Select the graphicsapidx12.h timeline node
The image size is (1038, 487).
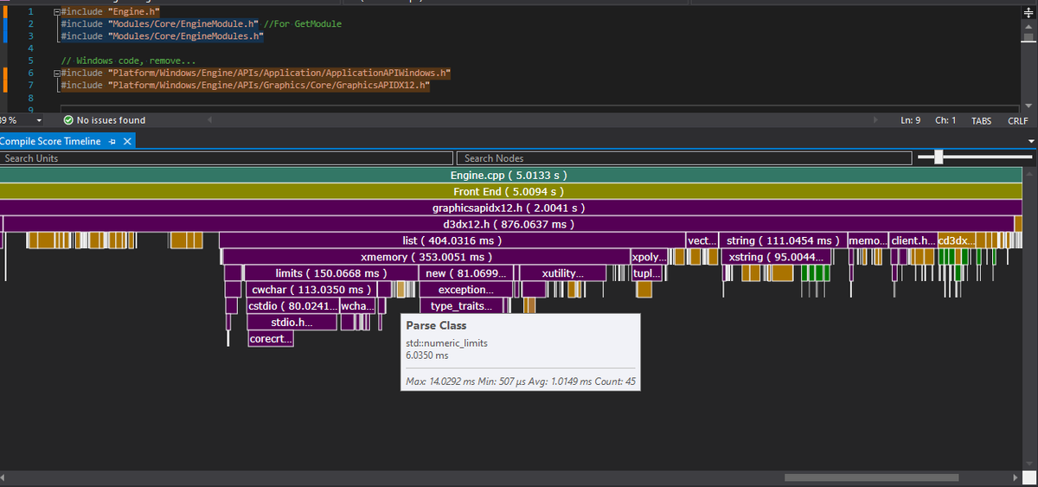pos(511,208)
